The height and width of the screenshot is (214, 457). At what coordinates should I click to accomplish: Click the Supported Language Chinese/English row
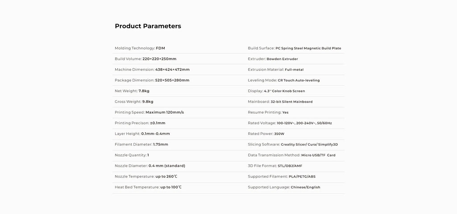point(284,187)
